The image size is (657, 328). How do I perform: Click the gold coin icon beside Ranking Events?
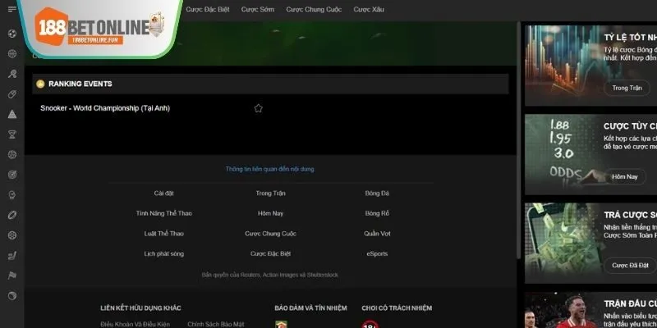(39, 84)
